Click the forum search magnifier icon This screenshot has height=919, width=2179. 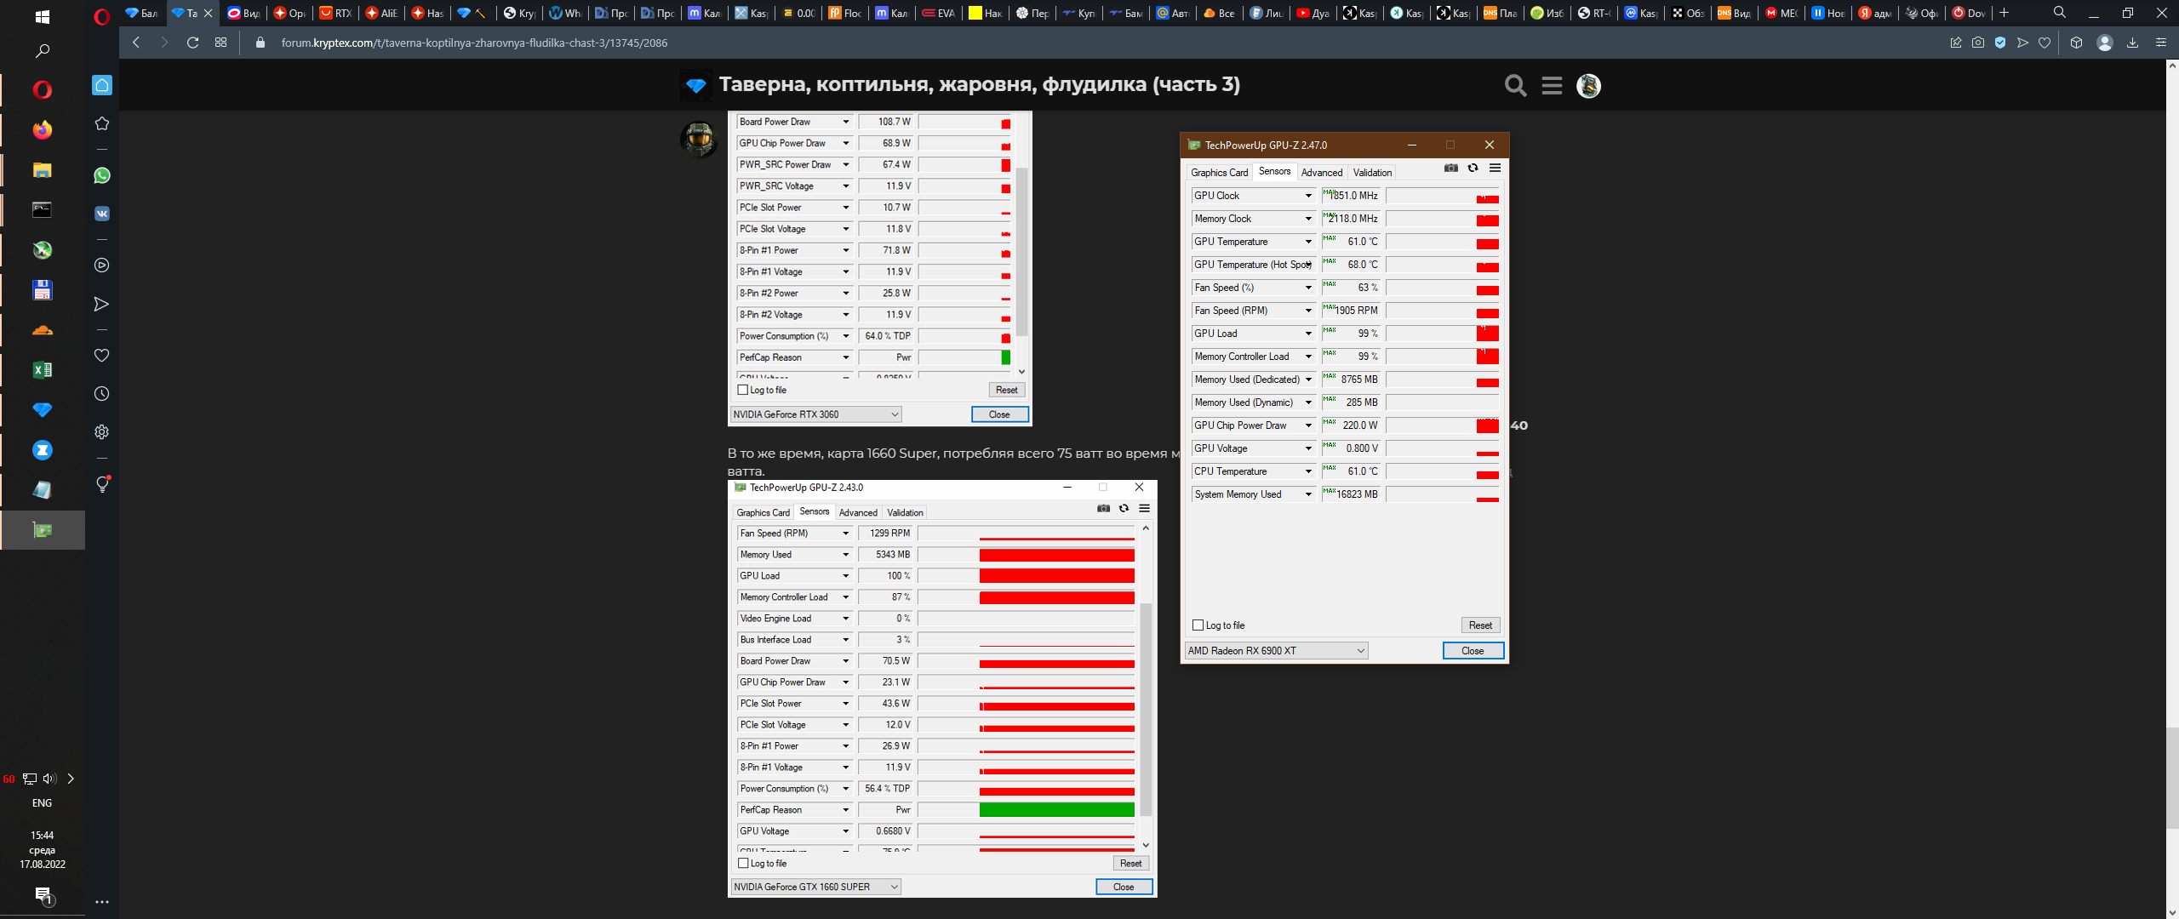click(1515, 85)
